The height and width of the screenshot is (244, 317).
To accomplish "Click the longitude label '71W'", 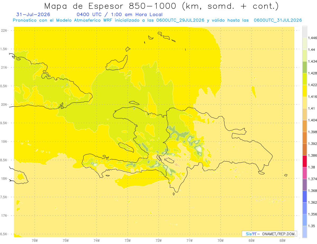I will pyautogui.click(x=189, y=240).
